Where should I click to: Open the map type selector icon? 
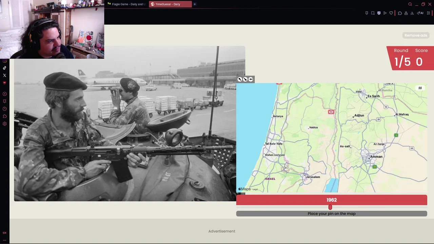(420, 88)
